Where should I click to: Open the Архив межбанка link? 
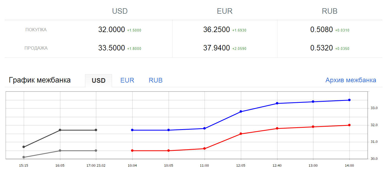pyautogui.click(x=351, y=80)
